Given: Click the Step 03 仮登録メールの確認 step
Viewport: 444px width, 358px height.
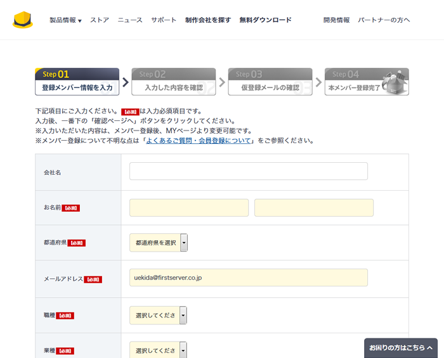Looking at the screenshot, I should (270, 82).
